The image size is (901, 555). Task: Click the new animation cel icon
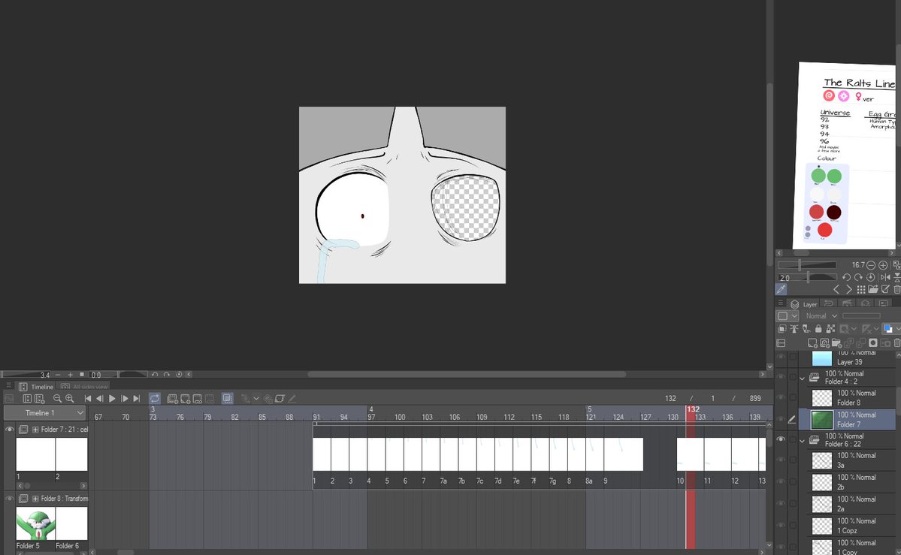[x=185, y=398]
